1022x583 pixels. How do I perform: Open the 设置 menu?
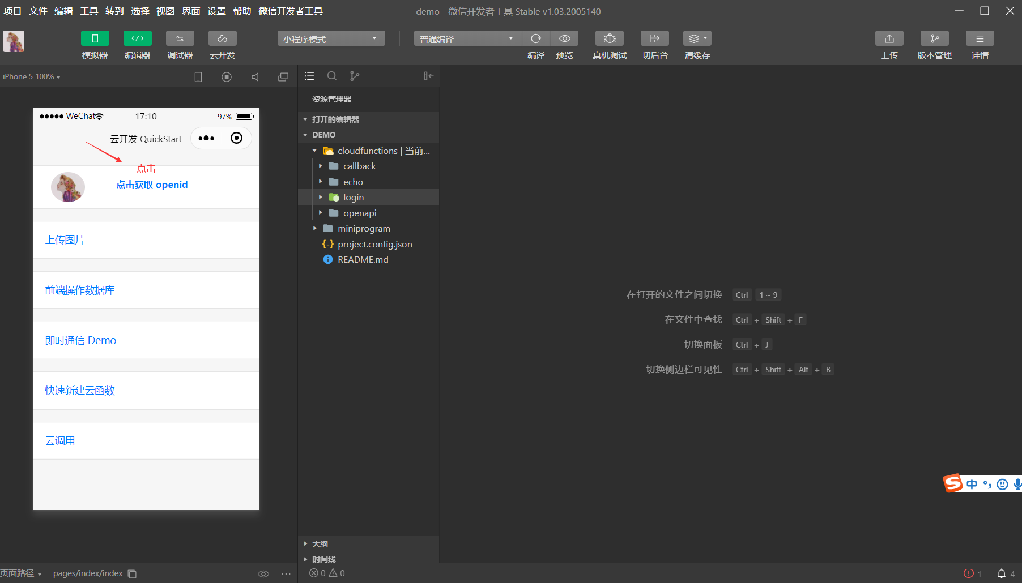(216, 11)
